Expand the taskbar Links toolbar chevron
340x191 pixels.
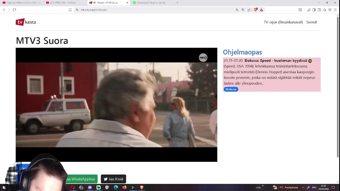263,186
